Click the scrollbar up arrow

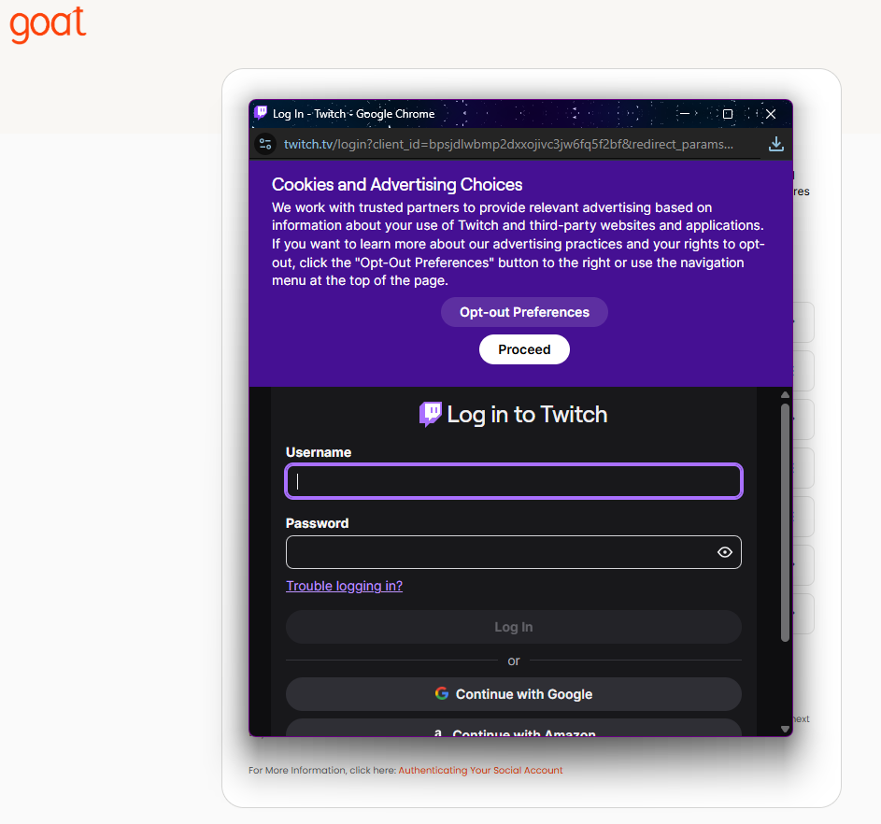tap(785, 395)
